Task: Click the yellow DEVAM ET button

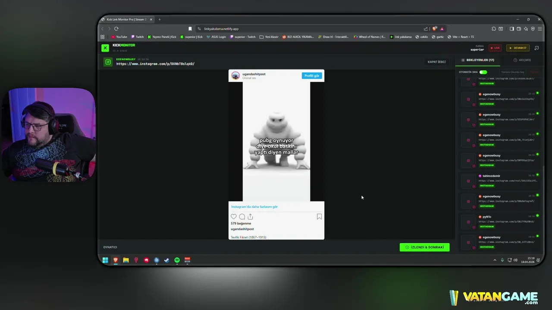Action: click(518, 48)
